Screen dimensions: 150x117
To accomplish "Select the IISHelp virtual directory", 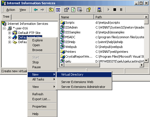I will coord(102,42).
